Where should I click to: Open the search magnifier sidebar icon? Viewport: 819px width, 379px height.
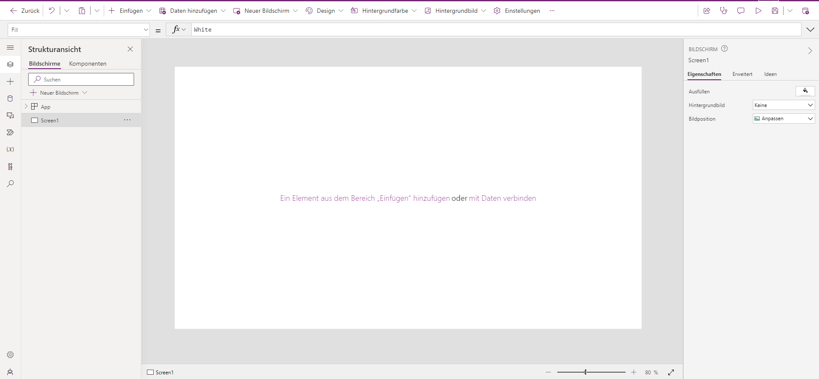coord(10,184)
